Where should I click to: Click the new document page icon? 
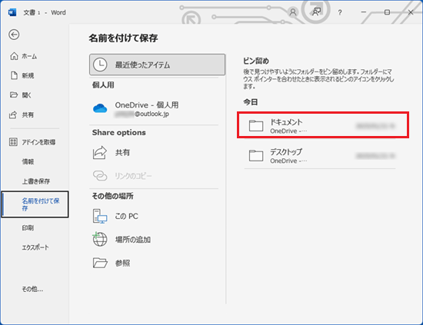(x=14, y=75)
